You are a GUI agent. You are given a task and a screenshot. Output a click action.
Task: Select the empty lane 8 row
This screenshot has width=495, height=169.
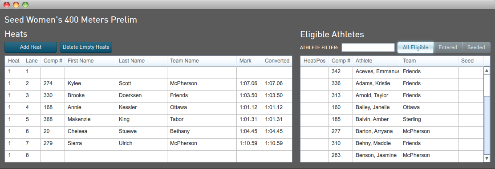[148, 155]
